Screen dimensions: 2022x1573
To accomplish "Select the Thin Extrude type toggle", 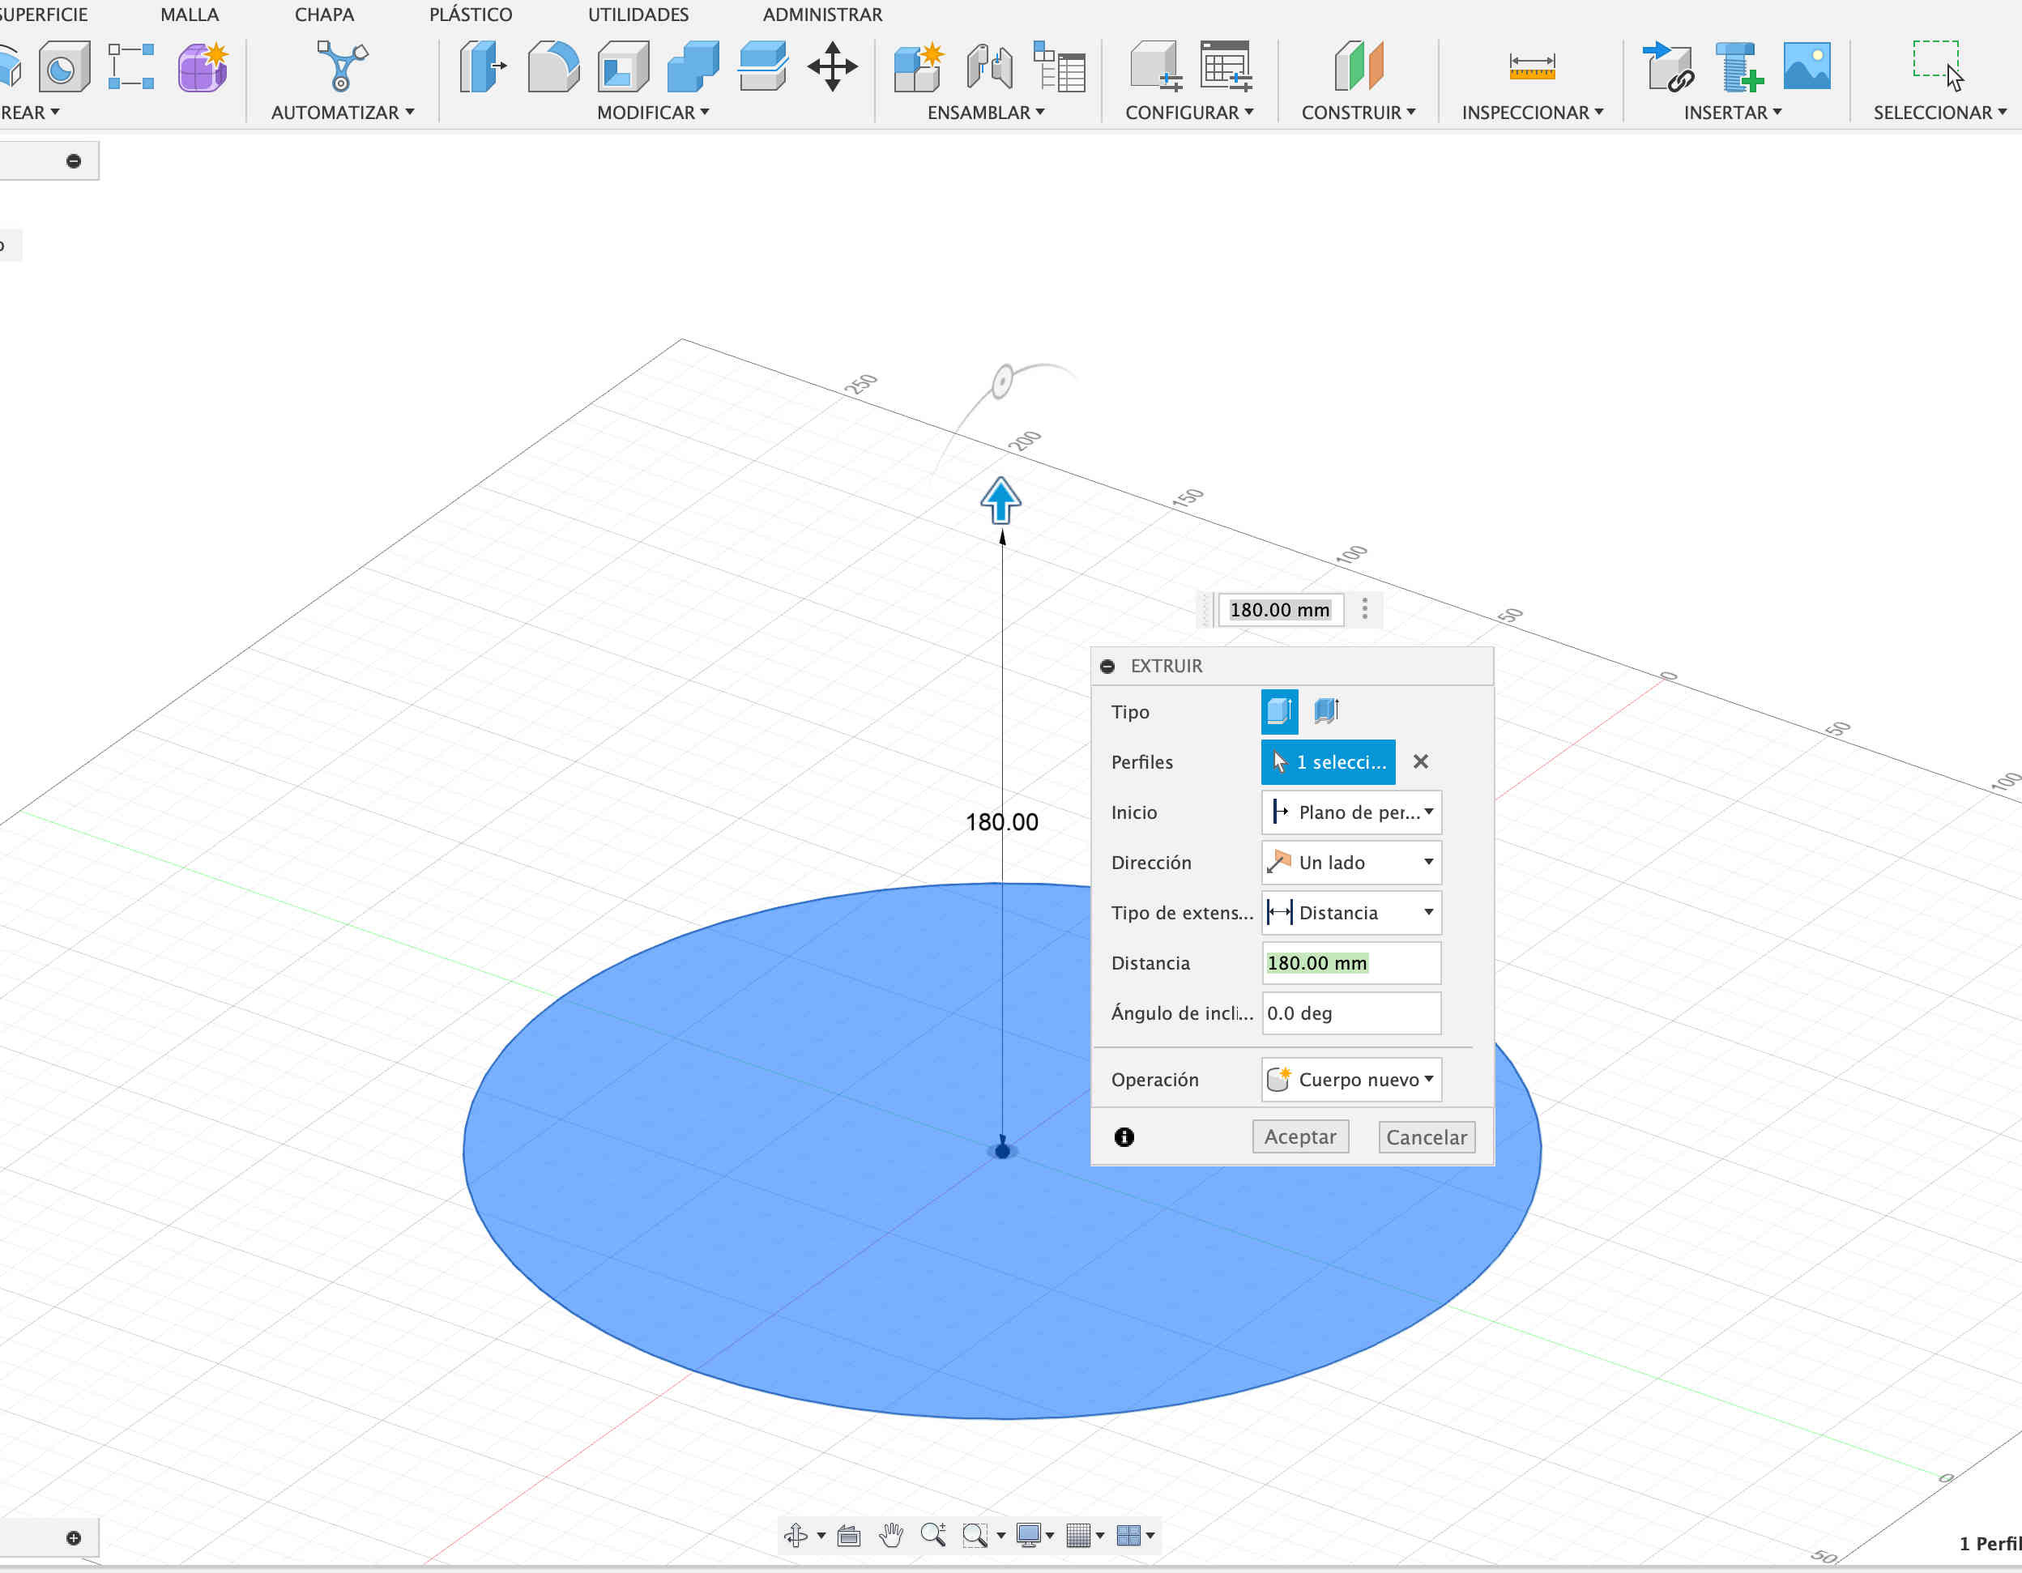I will point(1327,712).
